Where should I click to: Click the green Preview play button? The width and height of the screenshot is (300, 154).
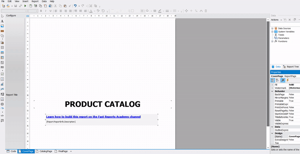(25, 6)
